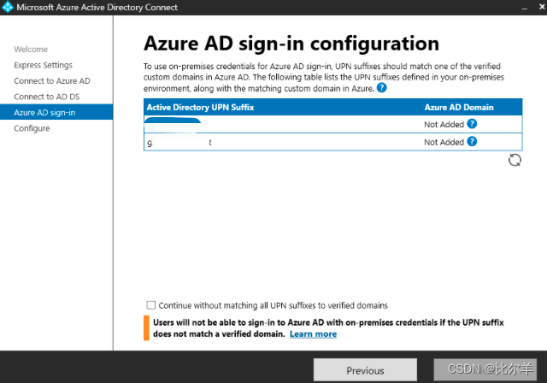This screenshot has width=547, height=383.
Task: Click the refresh icon below the UPN table
Action: tap(515, 160)
